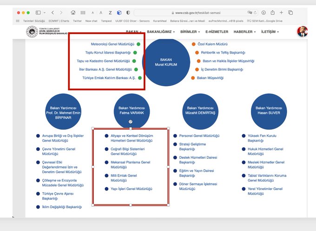Select Bakan Yardımcısı Mücahit DEMİRTAŞ circle
Screen dimensions: 316x231
point(200,111)
